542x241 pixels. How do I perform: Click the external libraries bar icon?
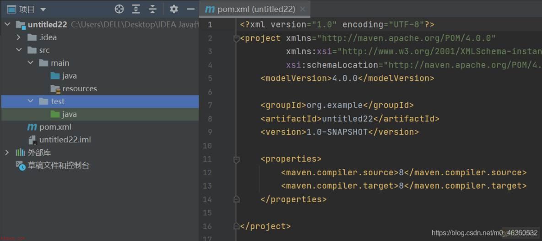[x=21, y=152]
